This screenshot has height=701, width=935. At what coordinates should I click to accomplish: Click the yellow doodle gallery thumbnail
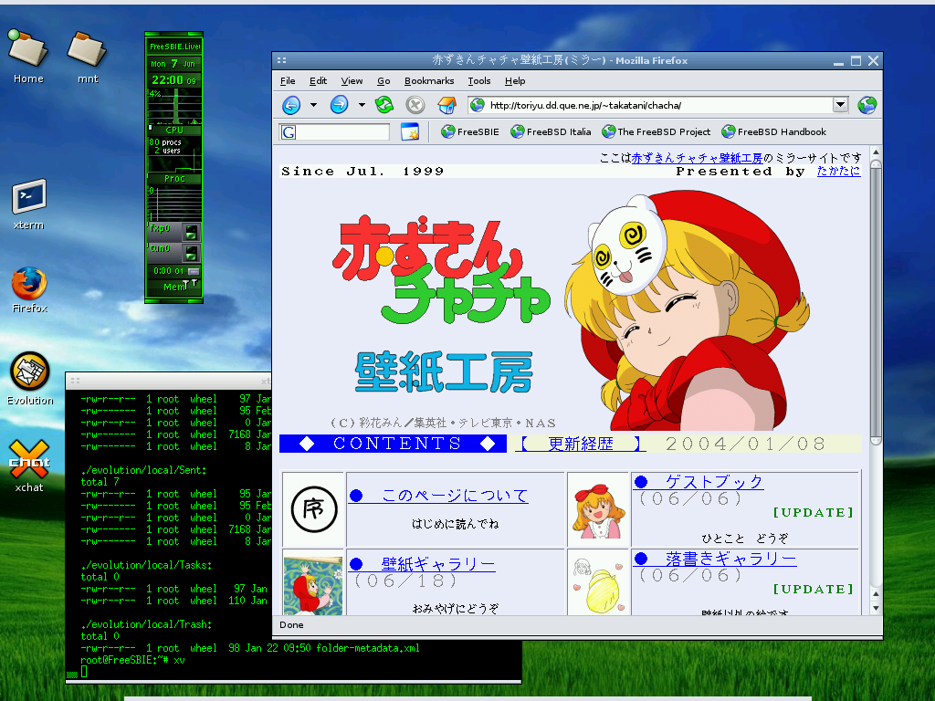pos(598,584)
